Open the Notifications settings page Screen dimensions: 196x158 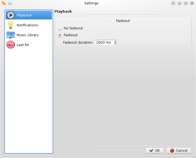point(27,25)
